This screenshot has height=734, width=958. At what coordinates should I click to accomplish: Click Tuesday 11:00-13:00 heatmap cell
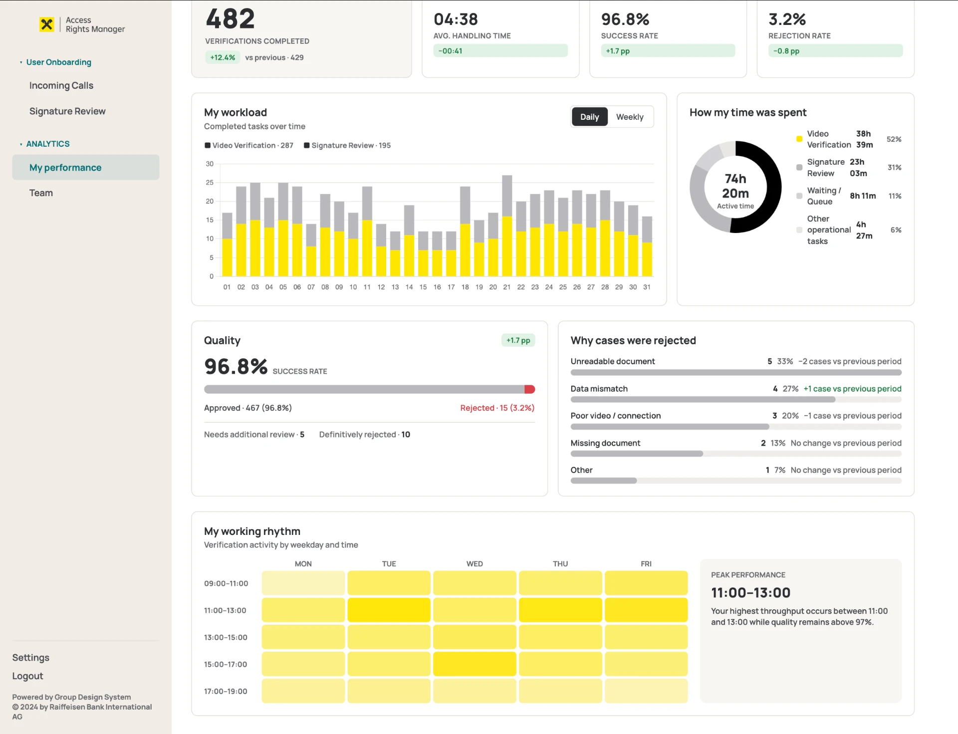[x=389, y=610]
